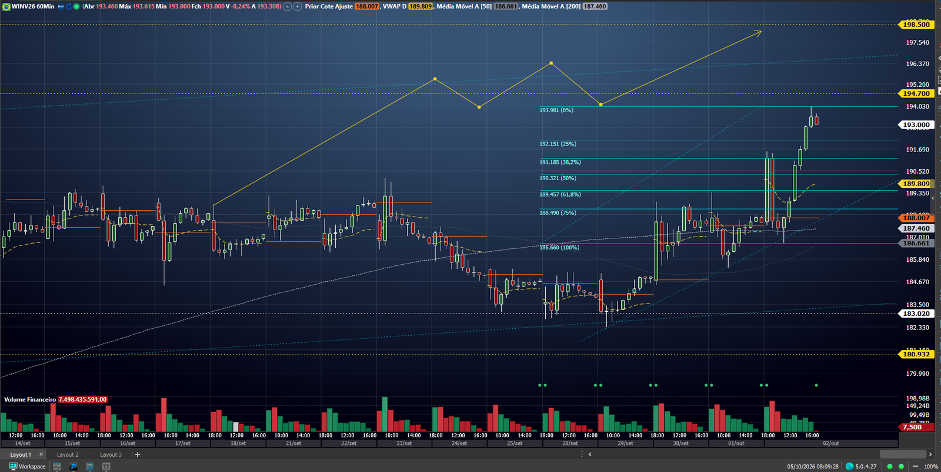This screenshot has width=941, height=472.
Task: Click the layout tabs scroll left arrow
Action: click(x=590, y=454)
